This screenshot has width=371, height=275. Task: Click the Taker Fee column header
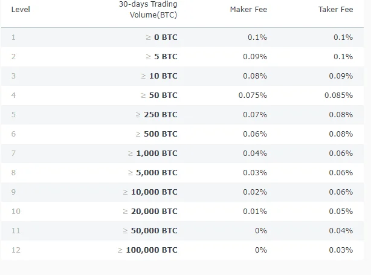coord(335,10)
